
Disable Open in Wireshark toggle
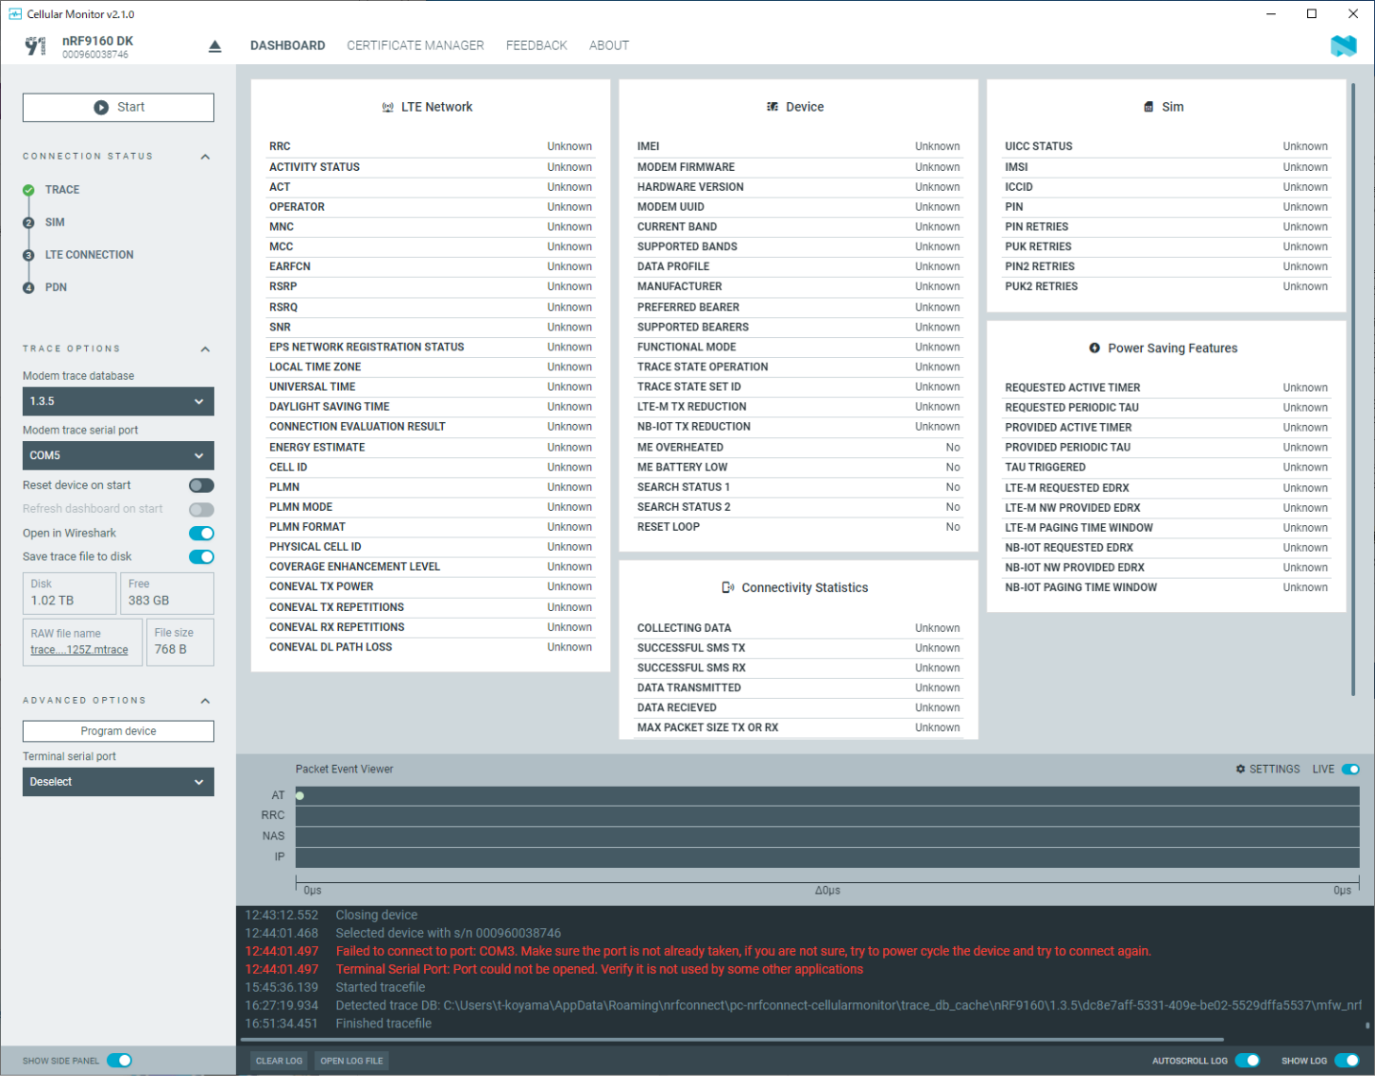201,534
